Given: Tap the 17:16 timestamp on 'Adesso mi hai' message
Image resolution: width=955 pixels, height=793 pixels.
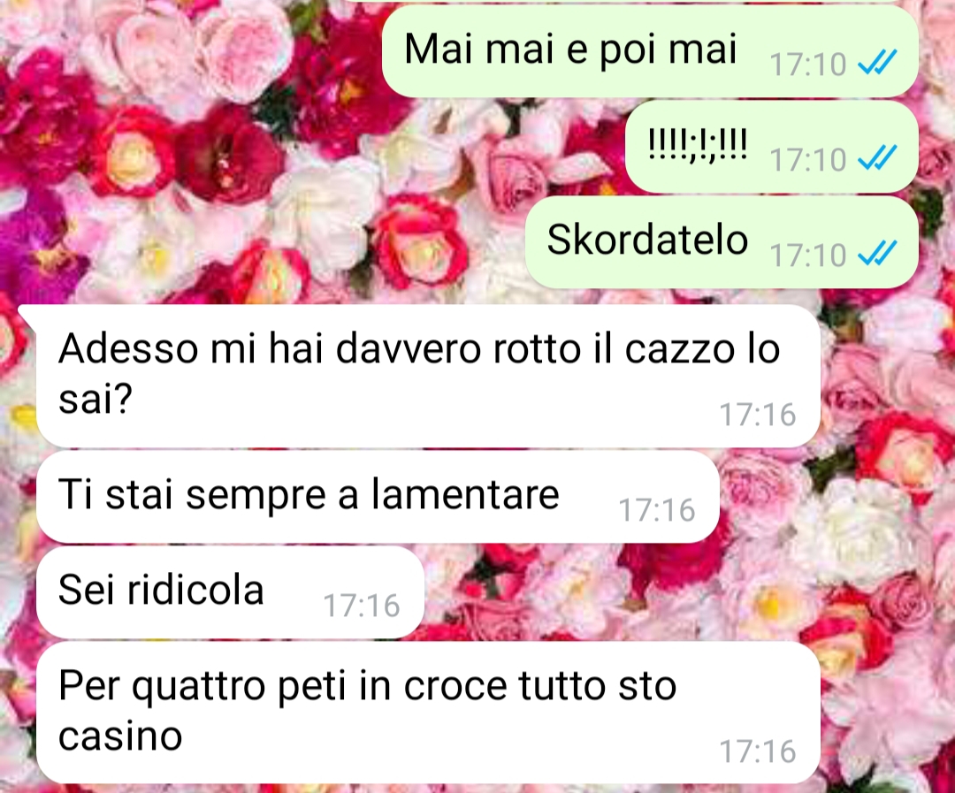Looking at the screenshot, I should point(758,415).
